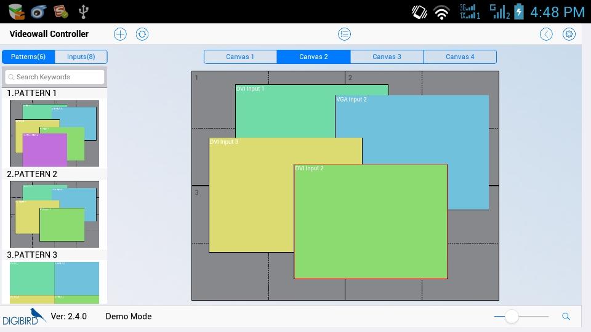
Task: Switch to the Inputs(8) tab
Action: click(x=81, y=57)
